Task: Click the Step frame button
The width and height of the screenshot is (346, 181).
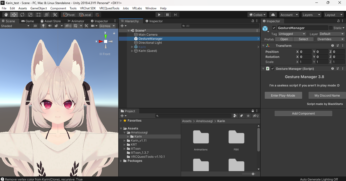Action: click(x=176, y=15)
